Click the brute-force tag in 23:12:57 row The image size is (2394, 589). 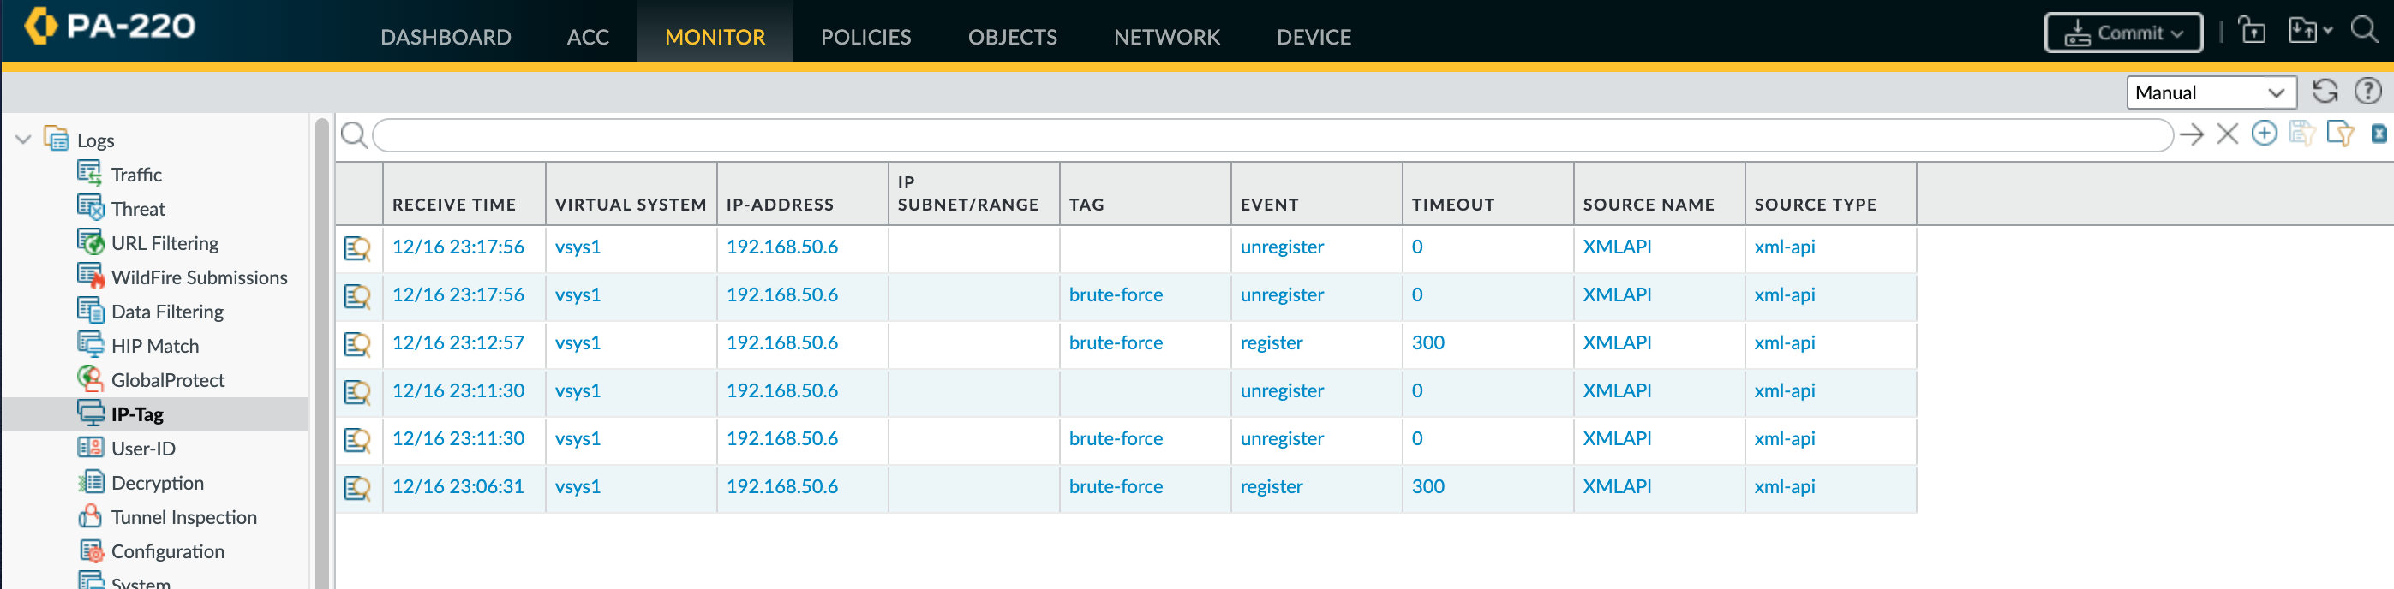(1116, 342)
